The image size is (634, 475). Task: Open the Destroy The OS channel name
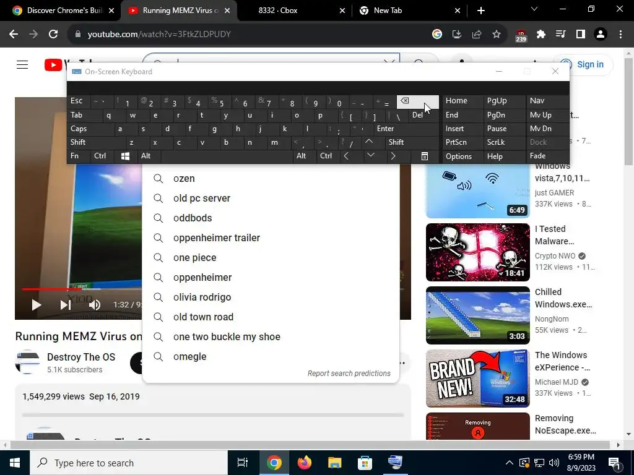tap(81, 357)
